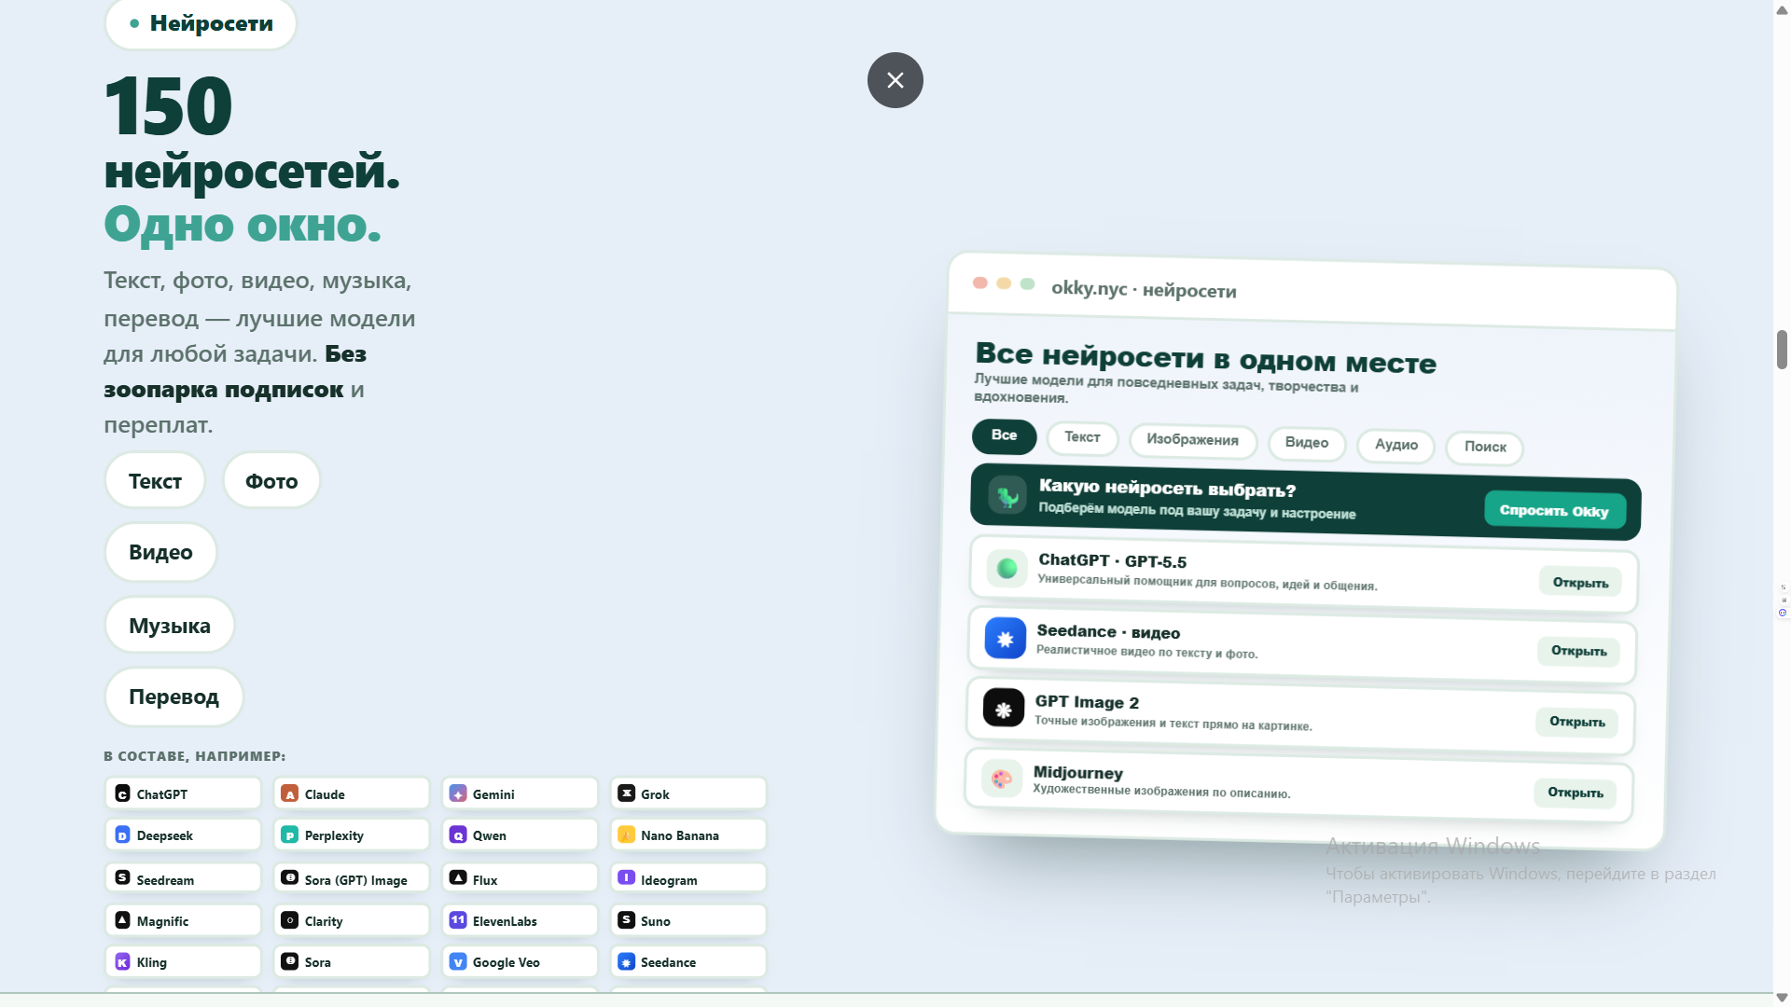Click the "Нейросети" badge at the top

click(201, 23)
